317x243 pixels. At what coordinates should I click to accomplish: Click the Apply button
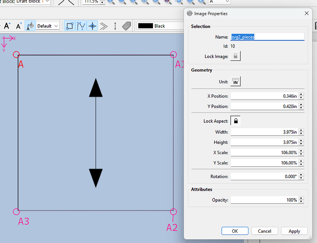(x=295, y=231)
